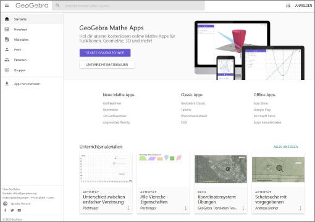Open the CAS link
This screenshot has width=315, height=222.
click(183, 122)
